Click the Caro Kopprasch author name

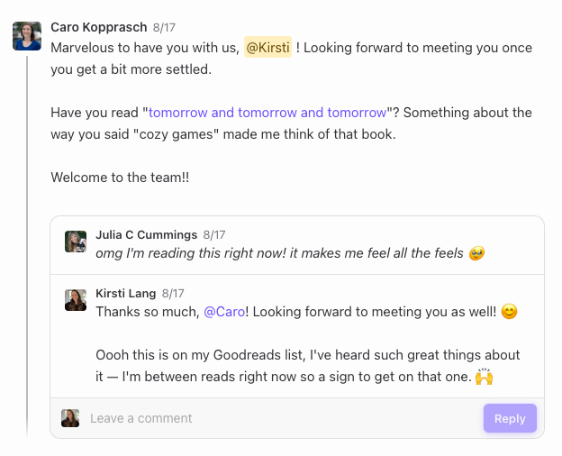[x=99, y=27]
